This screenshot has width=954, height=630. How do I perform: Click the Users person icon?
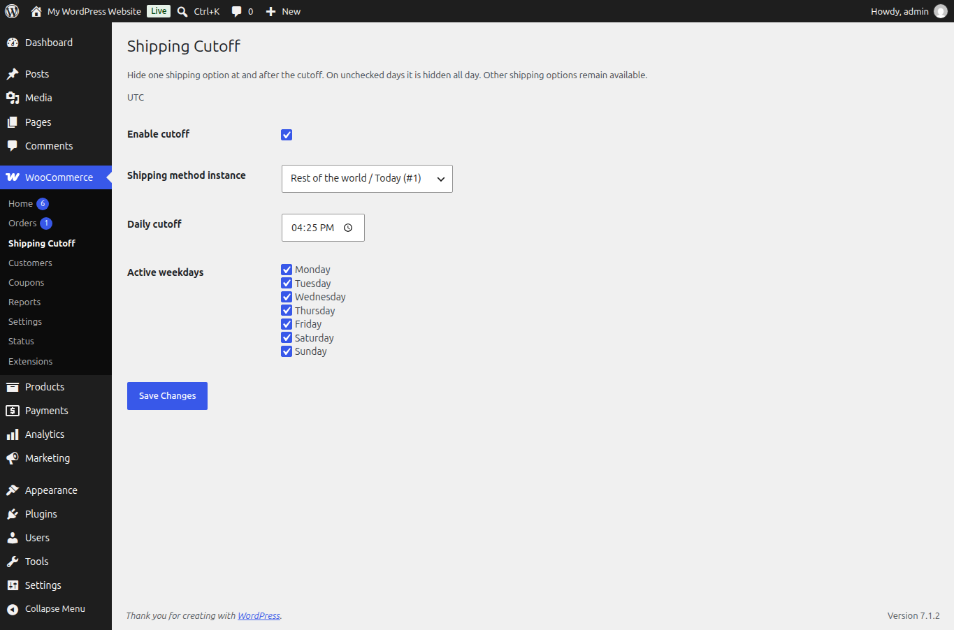(x=13, y=538)
